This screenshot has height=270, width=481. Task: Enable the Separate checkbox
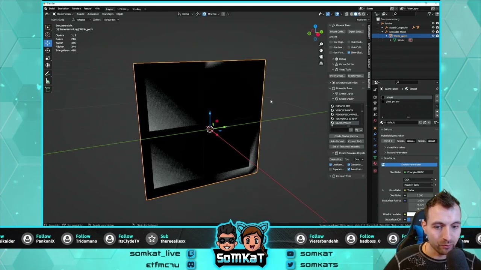(x=331, y=169)
